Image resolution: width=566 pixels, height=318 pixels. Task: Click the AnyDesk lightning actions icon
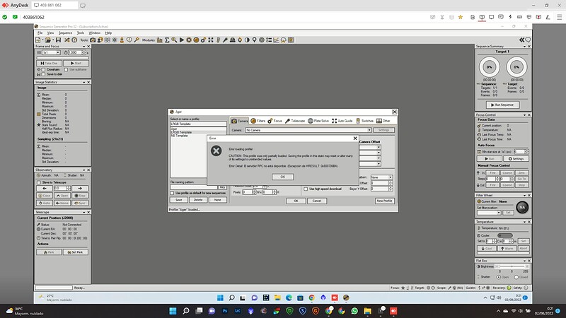pyautogui.click(x=510, y=17)
